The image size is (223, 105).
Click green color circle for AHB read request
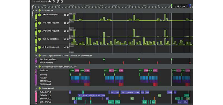39,23
